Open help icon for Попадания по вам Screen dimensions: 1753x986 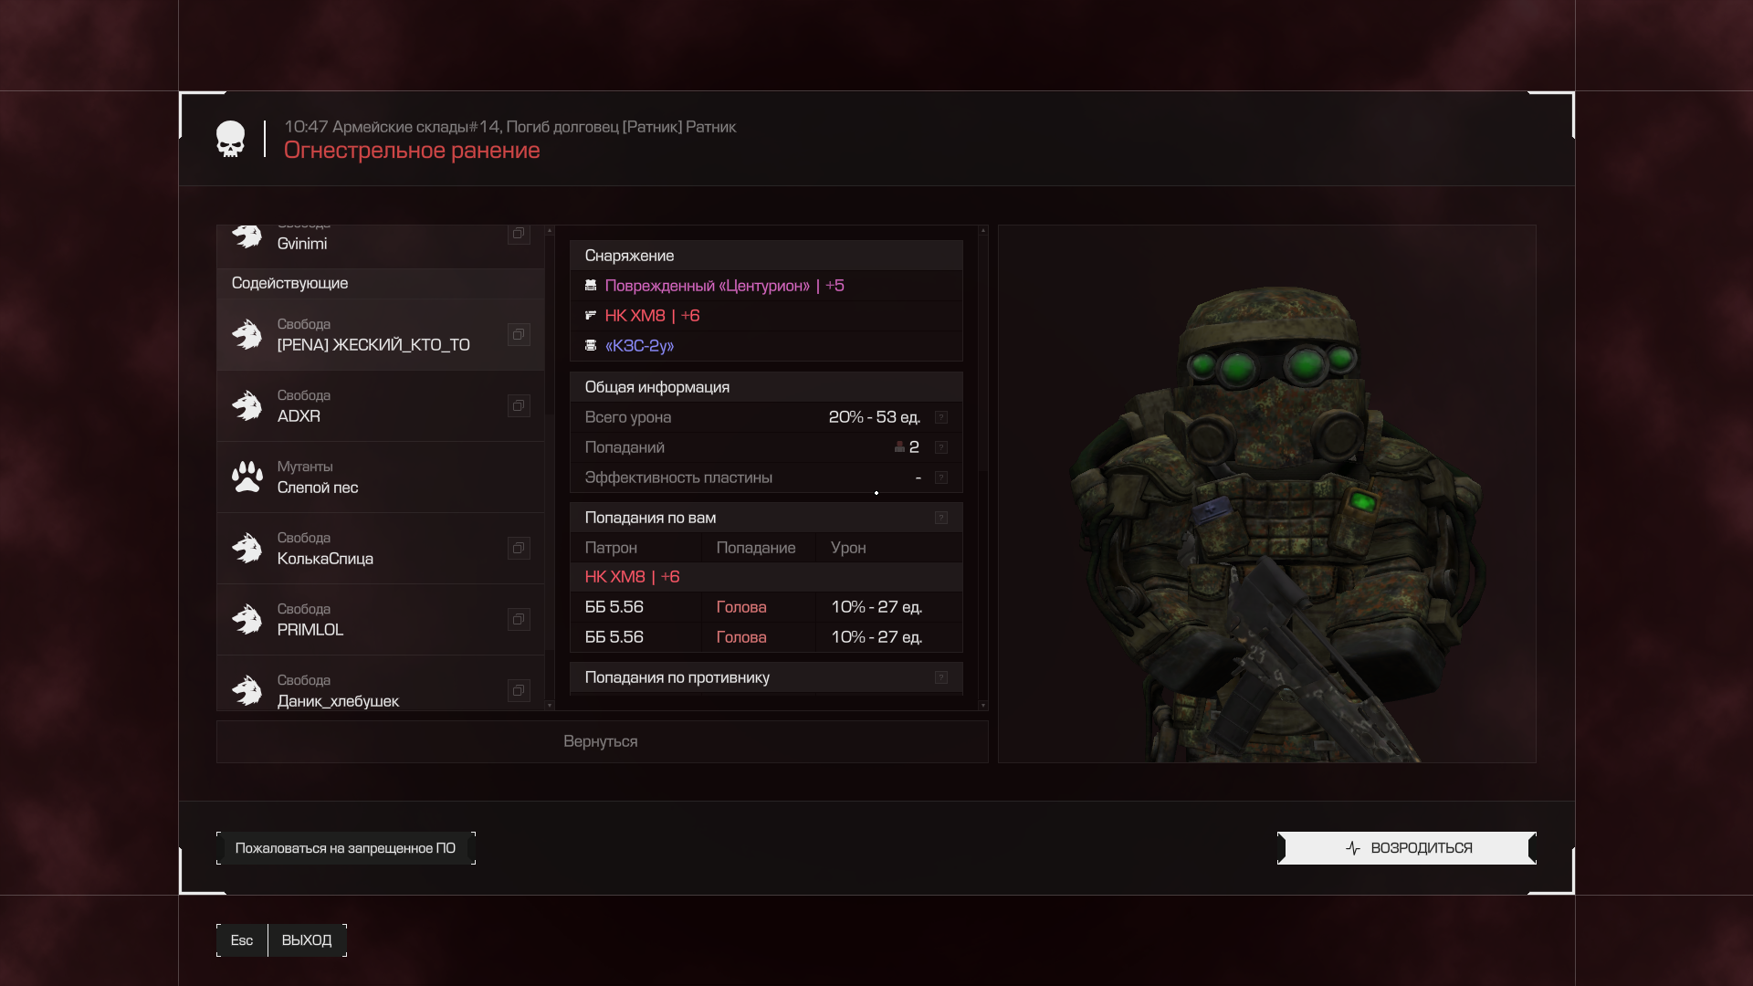tap(941, 518)
